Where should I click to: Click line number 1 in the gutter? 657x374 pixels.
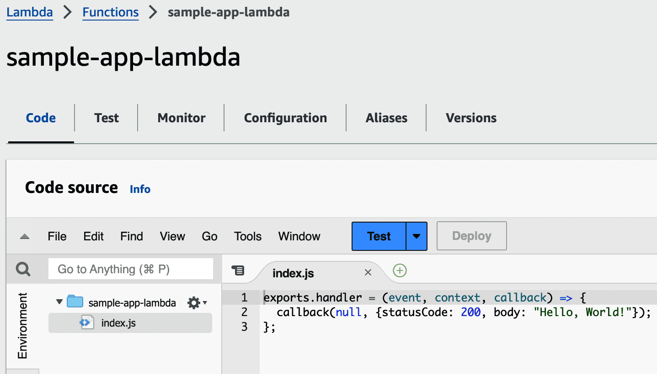[x=244, y=298]
